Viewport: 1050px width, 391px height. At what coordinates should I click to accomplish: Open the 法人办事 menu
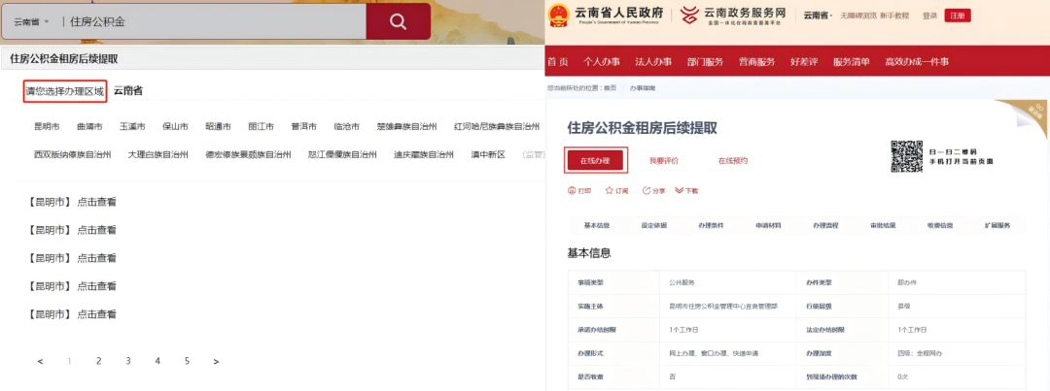point(653,62)
